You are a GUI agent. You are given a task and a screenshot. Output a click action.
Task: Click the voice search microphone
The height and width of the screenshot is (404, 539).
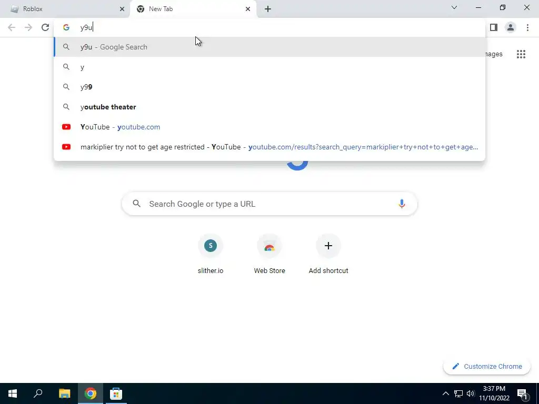click(x=402, y=204)
